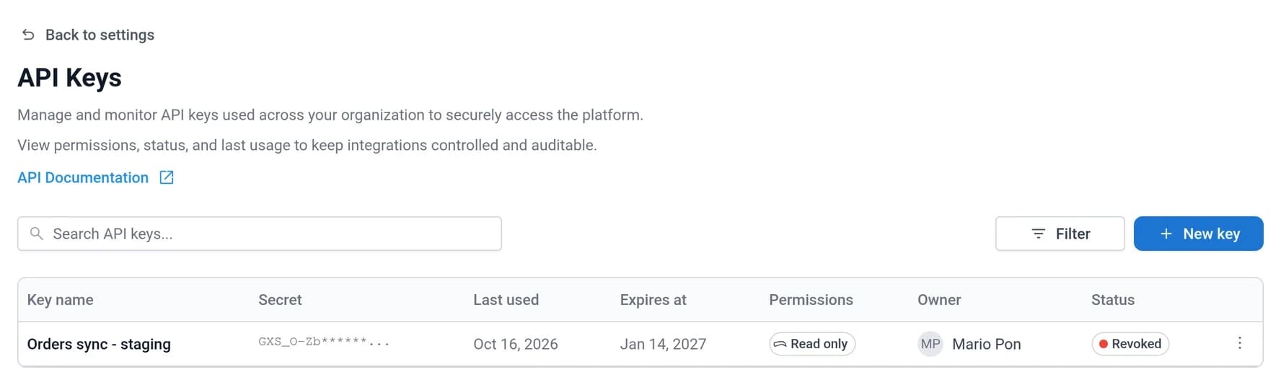
Task: Click the magnifier icon in search box
Action: (x=36, y=234)
